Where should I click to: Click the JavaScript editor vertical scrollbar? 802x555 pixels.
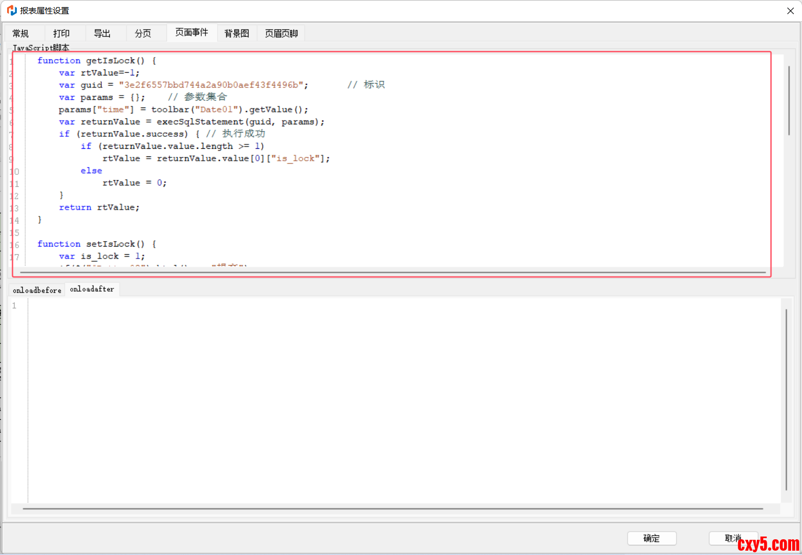[x=788, y=100]
